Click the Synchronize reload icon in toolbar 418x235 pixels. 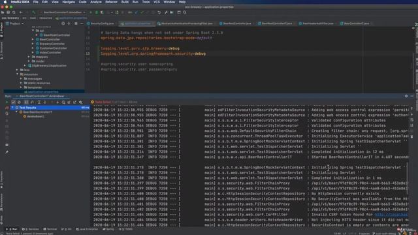[x=14, y=12]
